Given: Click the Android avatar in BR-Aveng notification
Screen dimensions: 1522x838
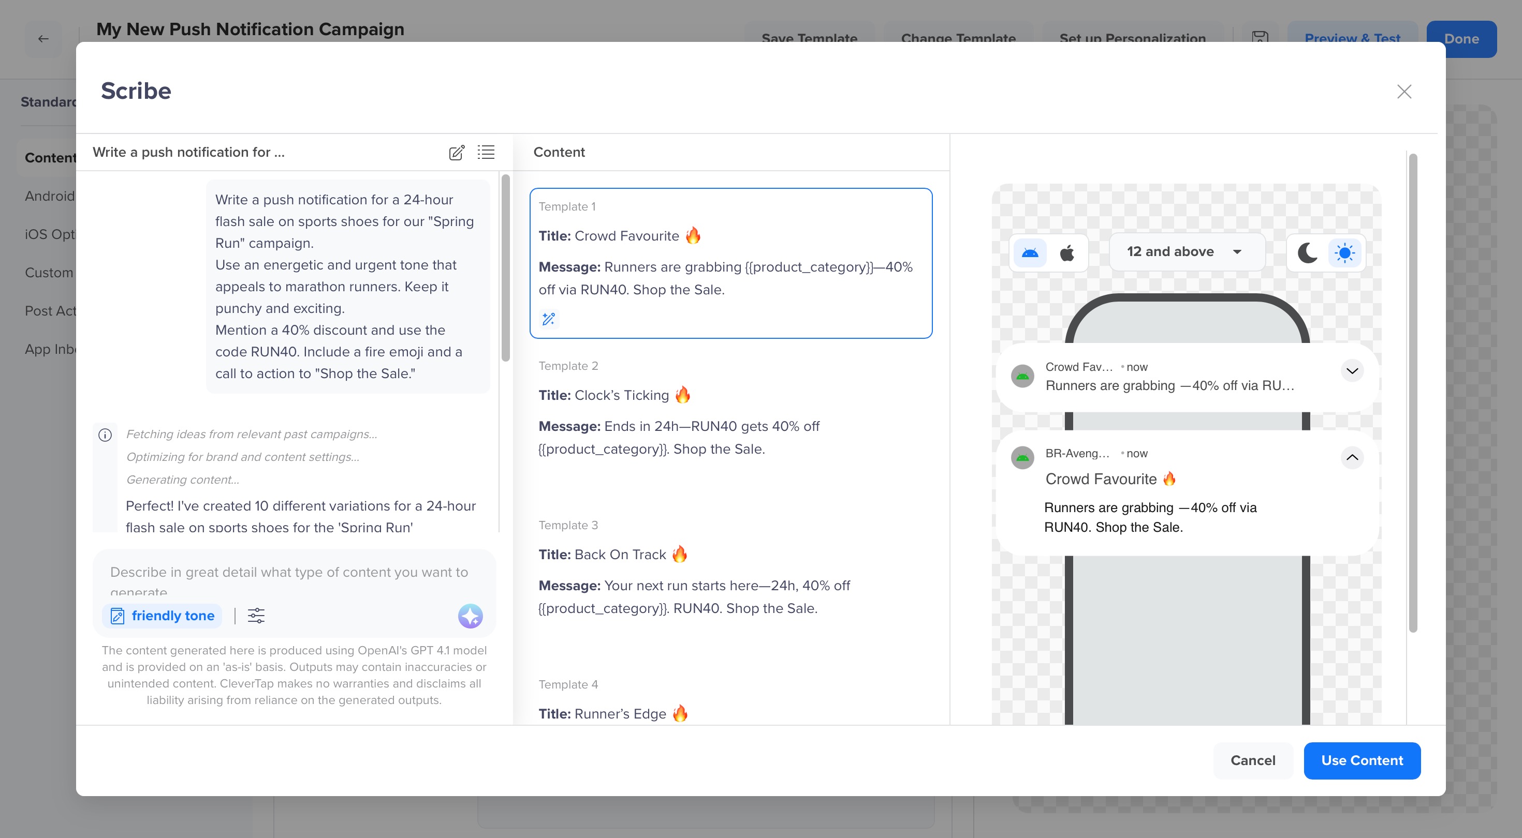Looking at the screenshot, I should coord(1022,458).
